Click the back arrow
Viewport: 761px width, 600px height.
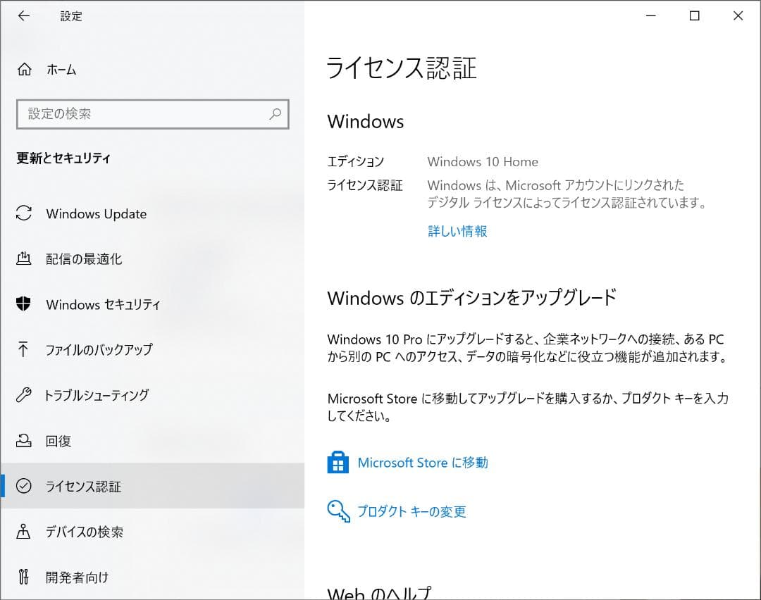pyautogui.click(x=24, y=15)
